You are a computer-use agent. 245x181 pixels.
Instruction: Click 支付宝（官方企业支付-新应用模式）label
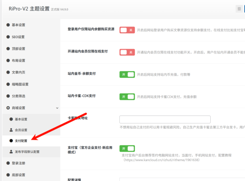[90, 150]
